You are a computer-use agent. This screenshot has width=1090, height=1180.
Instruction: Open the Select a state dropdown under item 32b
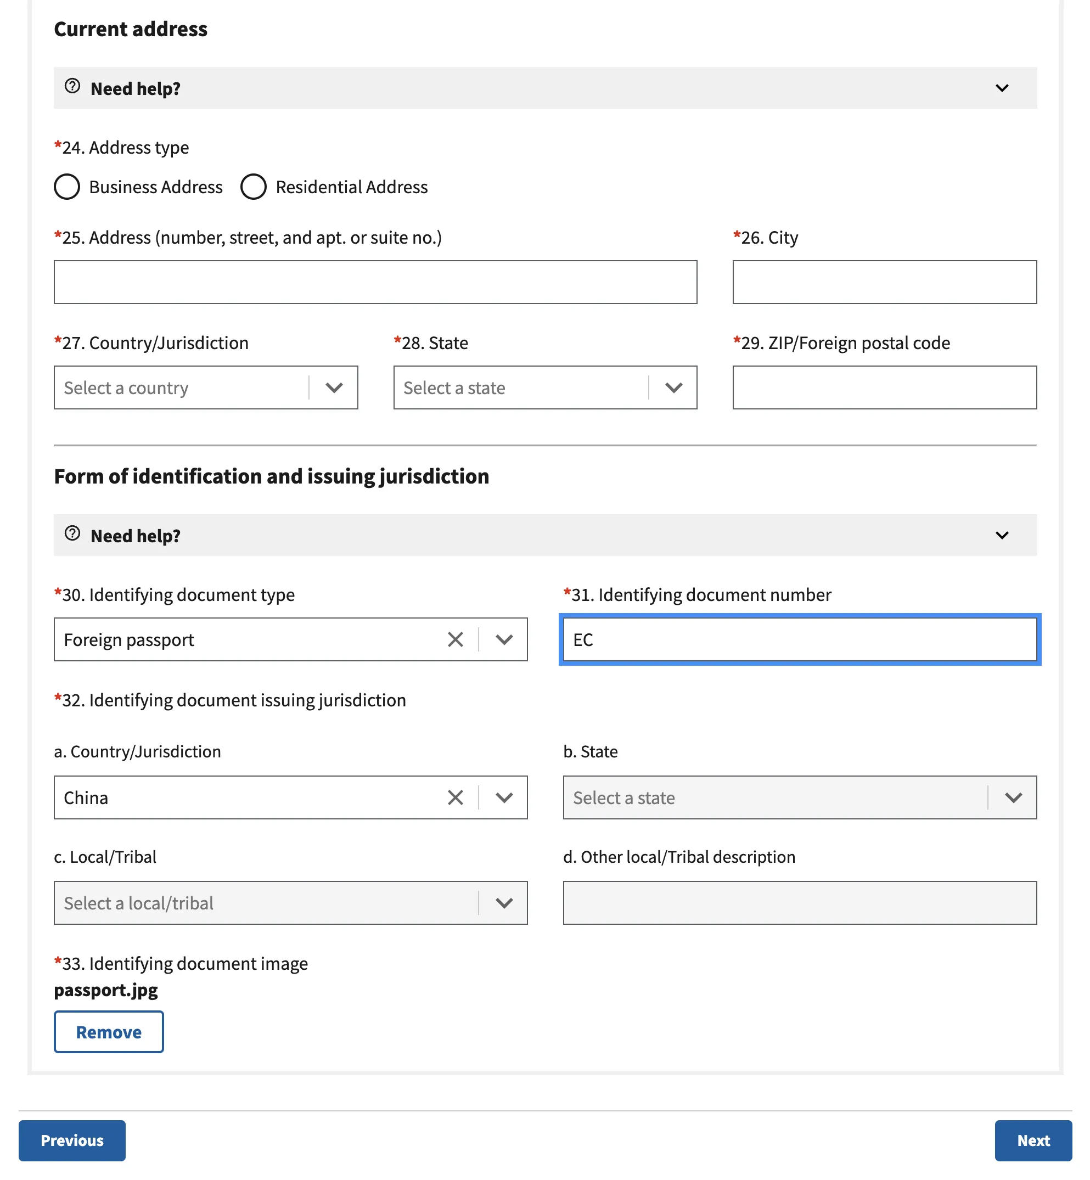[x=1014, y=798]
